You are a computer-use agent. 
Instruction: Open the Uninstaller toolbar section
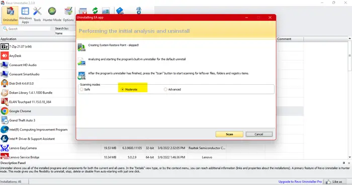point(11,15)
